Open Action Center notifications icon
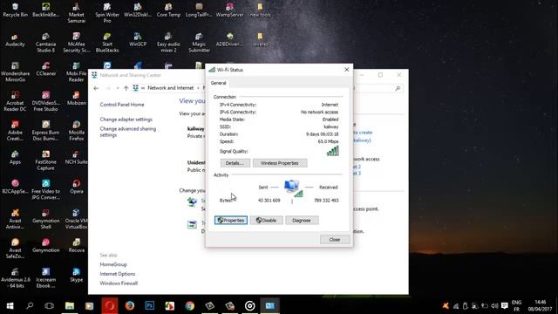558x314 pixels. pyautogui.click(x=504, y=306)
